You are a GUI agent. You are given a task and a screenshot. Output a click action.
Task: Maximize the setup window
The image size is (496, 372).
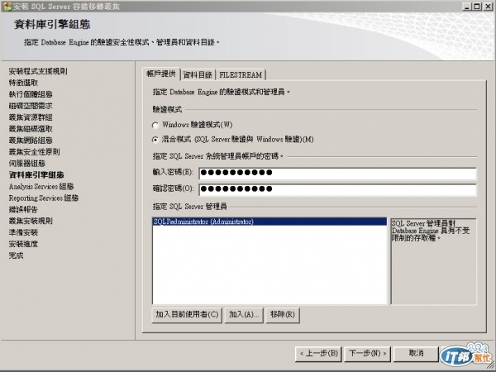477,7
